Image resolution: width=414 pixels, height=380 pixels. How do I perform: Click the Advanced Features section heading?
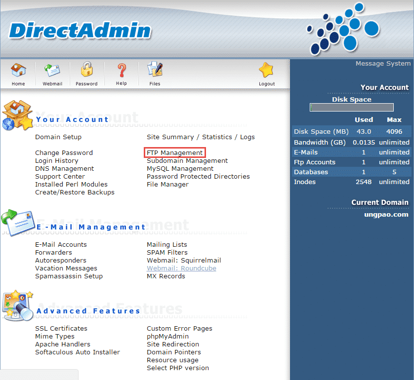(88, 311)
